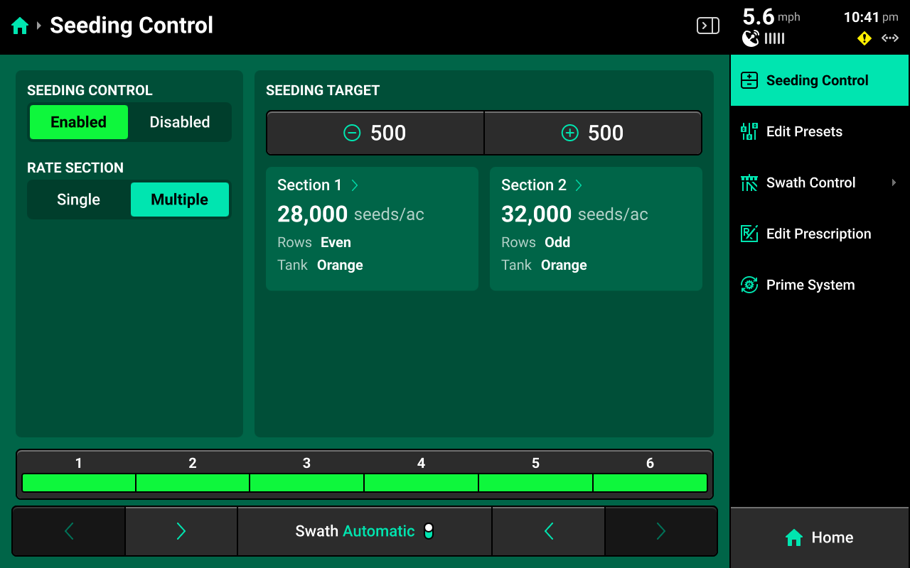
Task: Click second left arrow swath button
Action: point(549,531)
